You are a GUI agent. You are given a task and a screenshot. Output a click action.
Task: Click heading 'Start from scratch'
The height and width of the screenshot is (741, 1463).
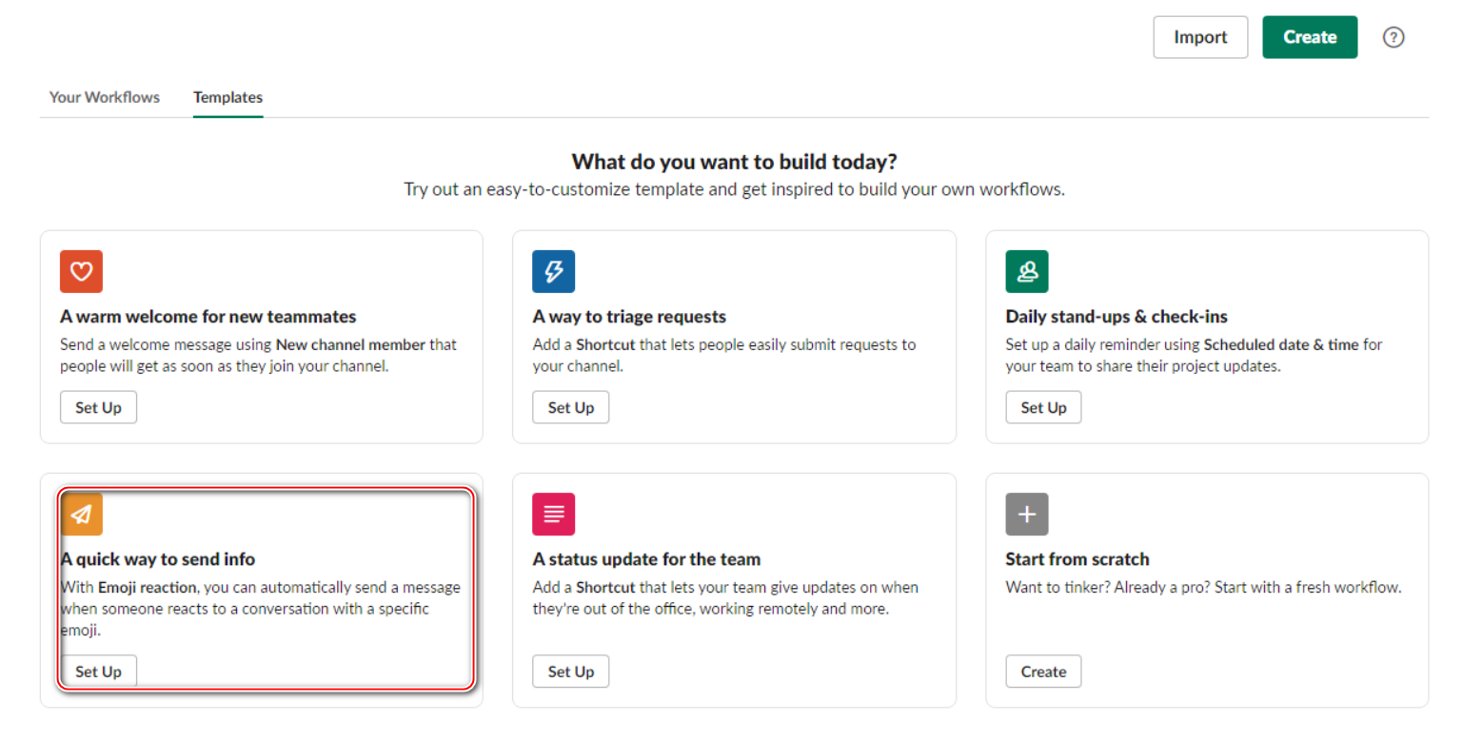point(1077,559)
